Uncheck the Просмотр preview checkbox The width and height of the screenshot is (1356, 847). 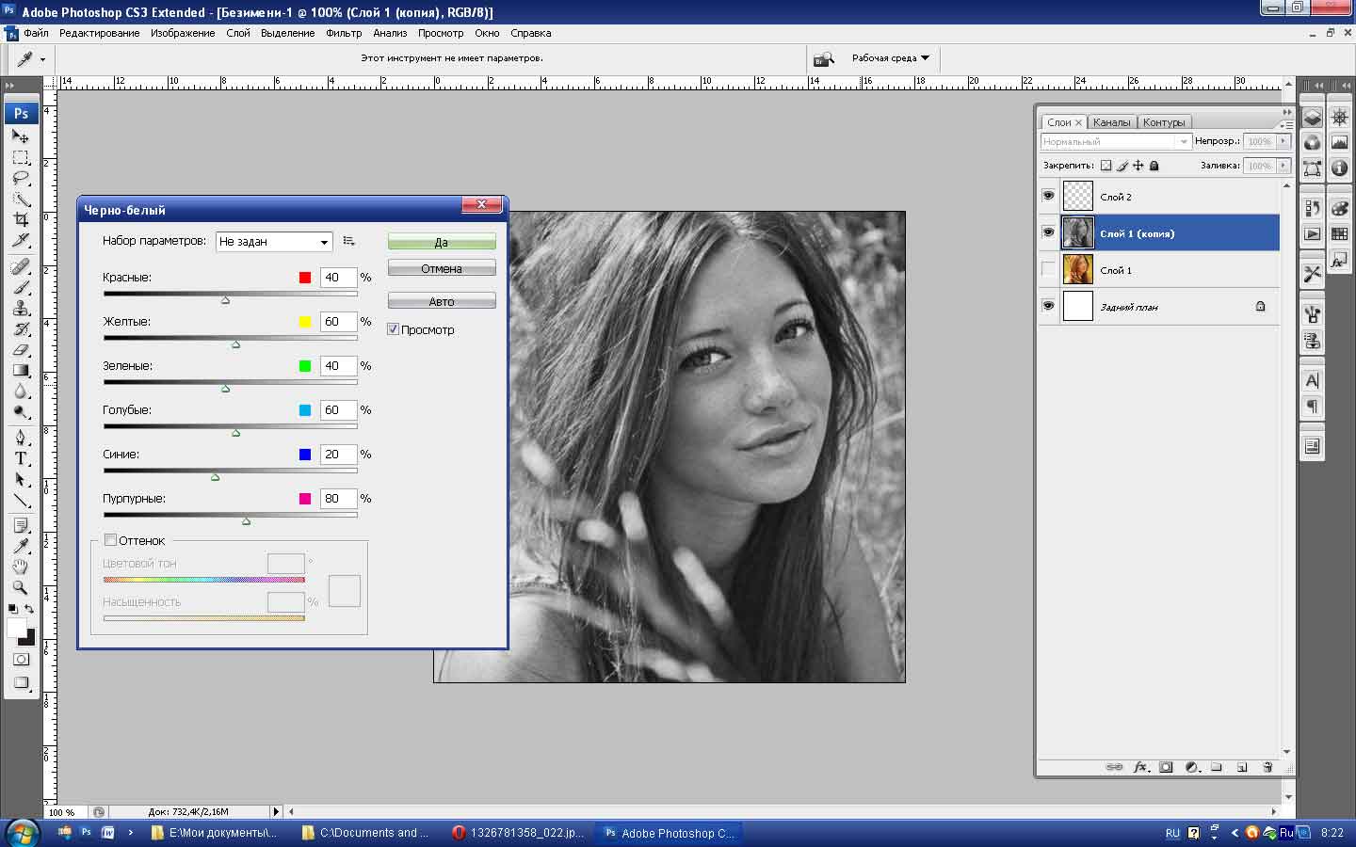[394, 329]
